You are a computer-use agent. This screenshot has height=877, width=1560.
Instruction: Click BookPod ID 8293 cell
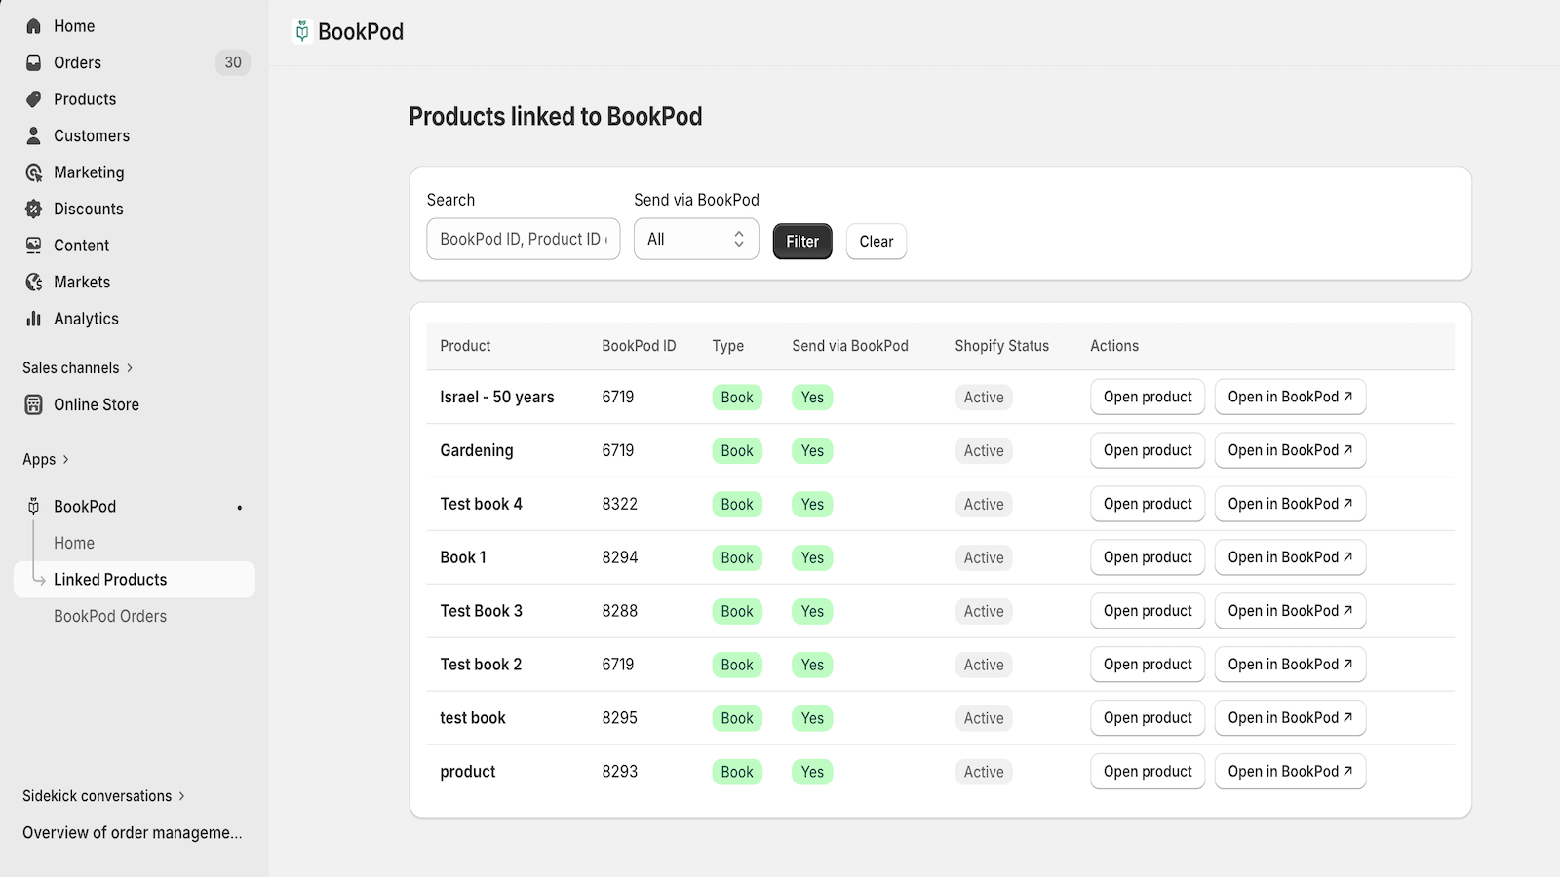[620, 772]
